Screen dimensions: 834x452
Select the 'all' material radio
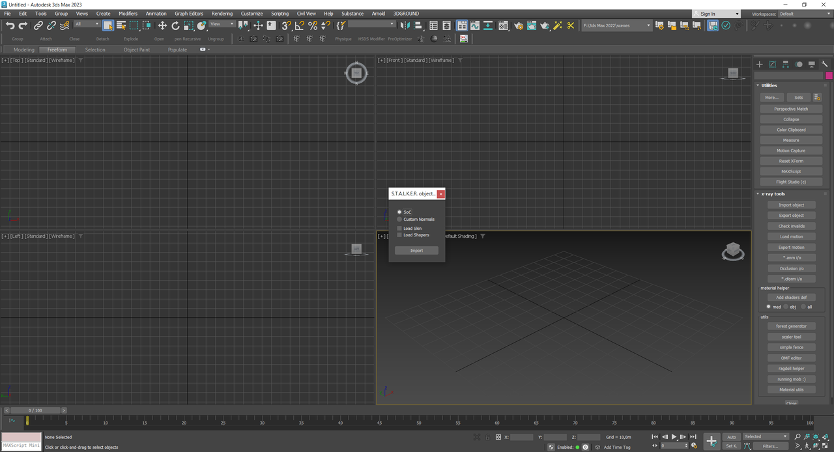pos(803,307)
